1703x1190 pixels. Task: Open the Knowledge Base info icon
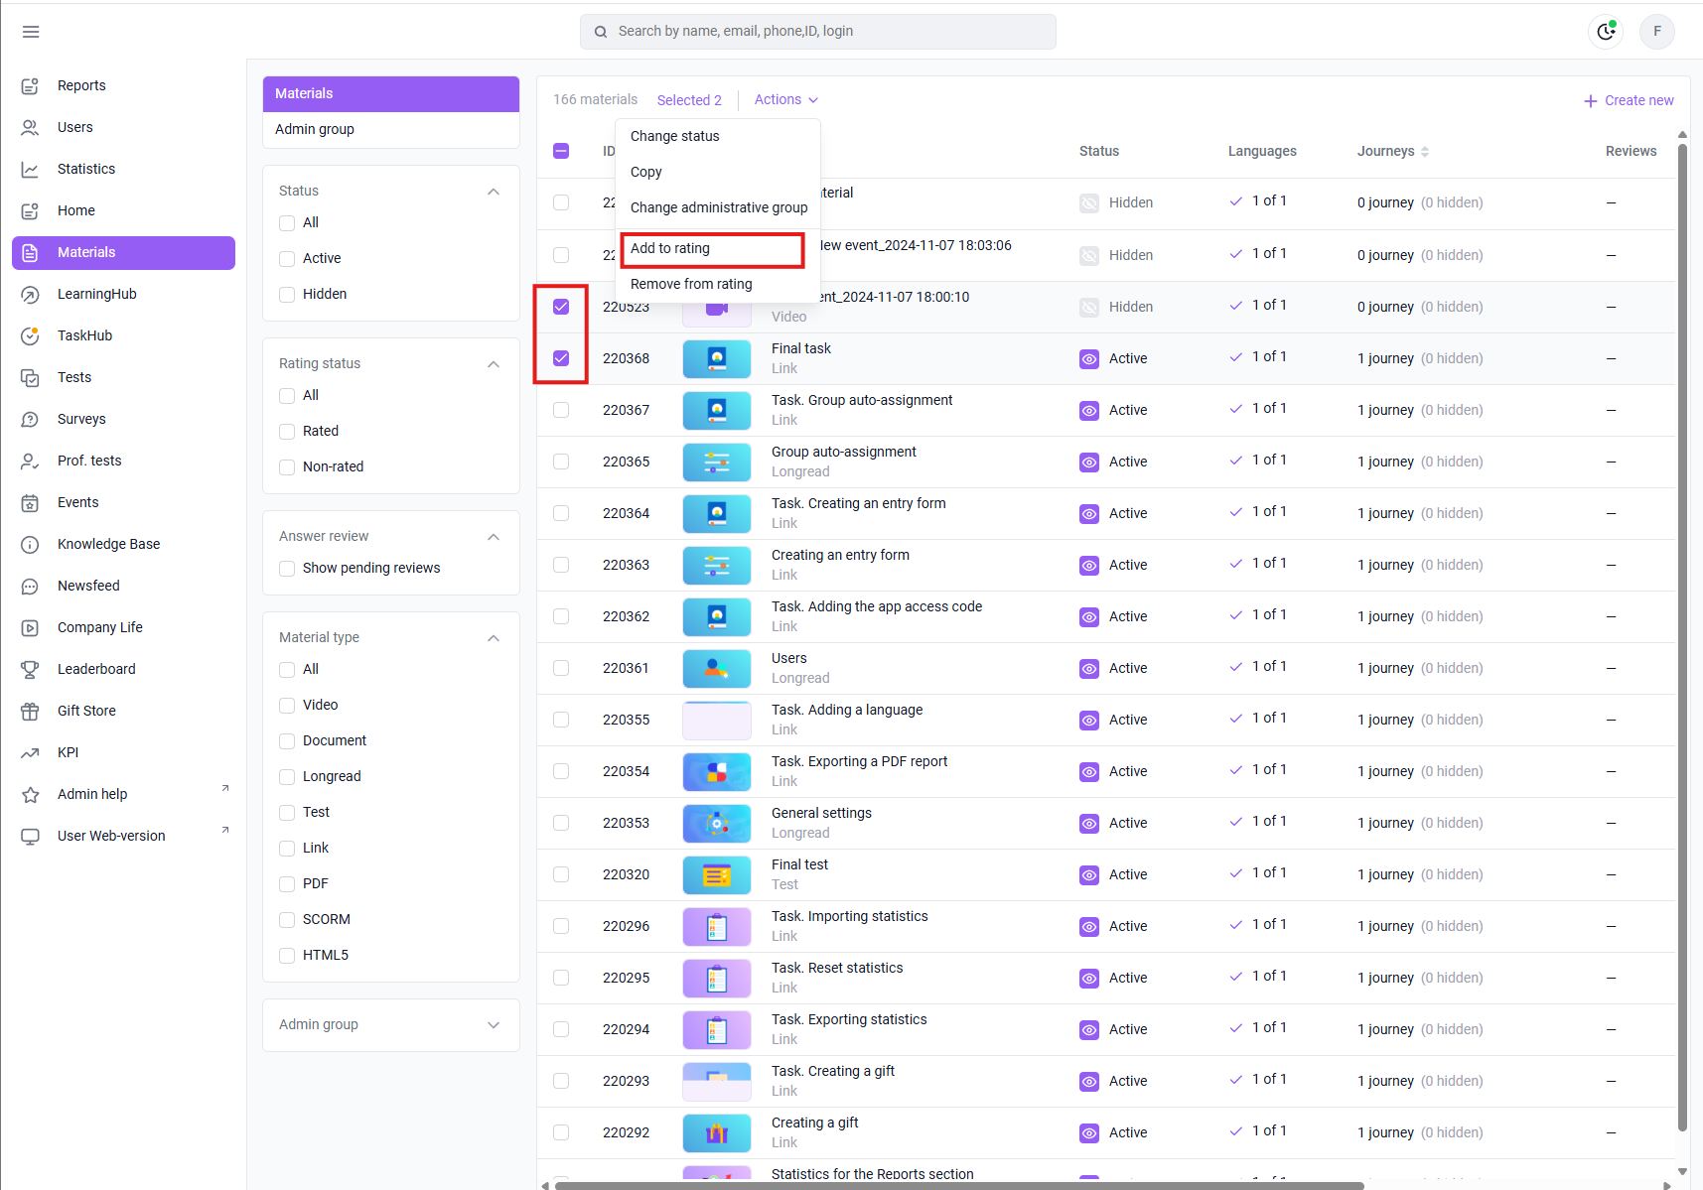(x=30, y=544)
